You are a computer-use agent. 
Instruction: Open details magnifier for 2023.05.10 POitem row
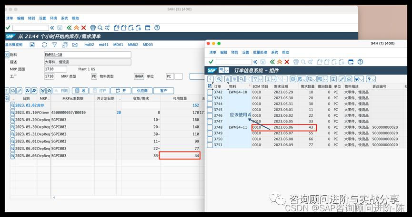tap(12, 113)
